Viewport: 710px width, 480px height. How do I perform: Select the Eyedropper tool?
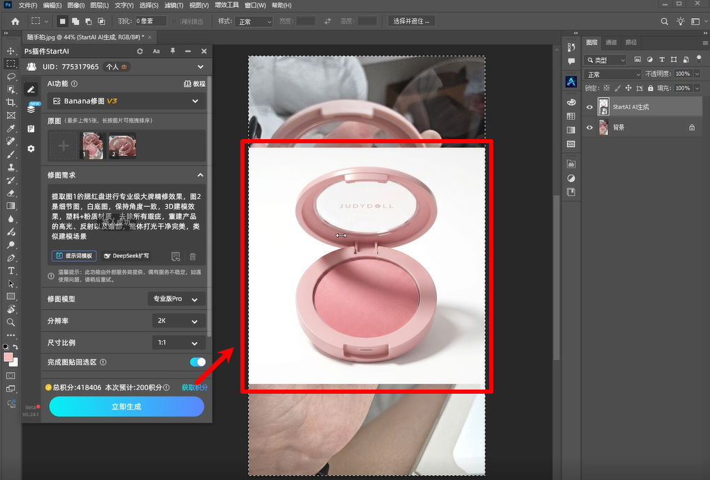pyautogui.click(x=11, y=129)
